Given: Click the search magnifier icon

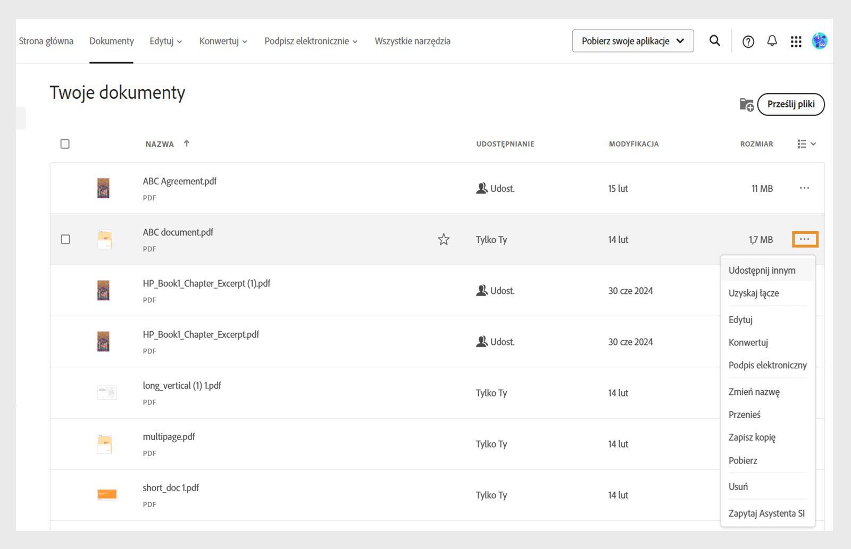Looking at the screenshot, I should point(715,41).
